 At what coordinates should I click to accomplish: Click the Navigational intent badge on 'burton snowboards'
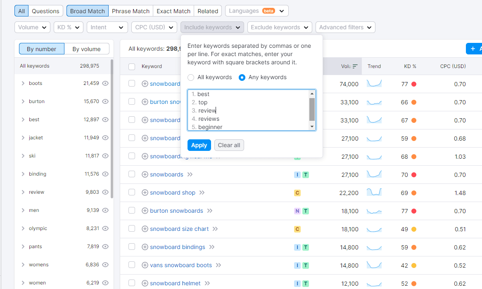297,211
